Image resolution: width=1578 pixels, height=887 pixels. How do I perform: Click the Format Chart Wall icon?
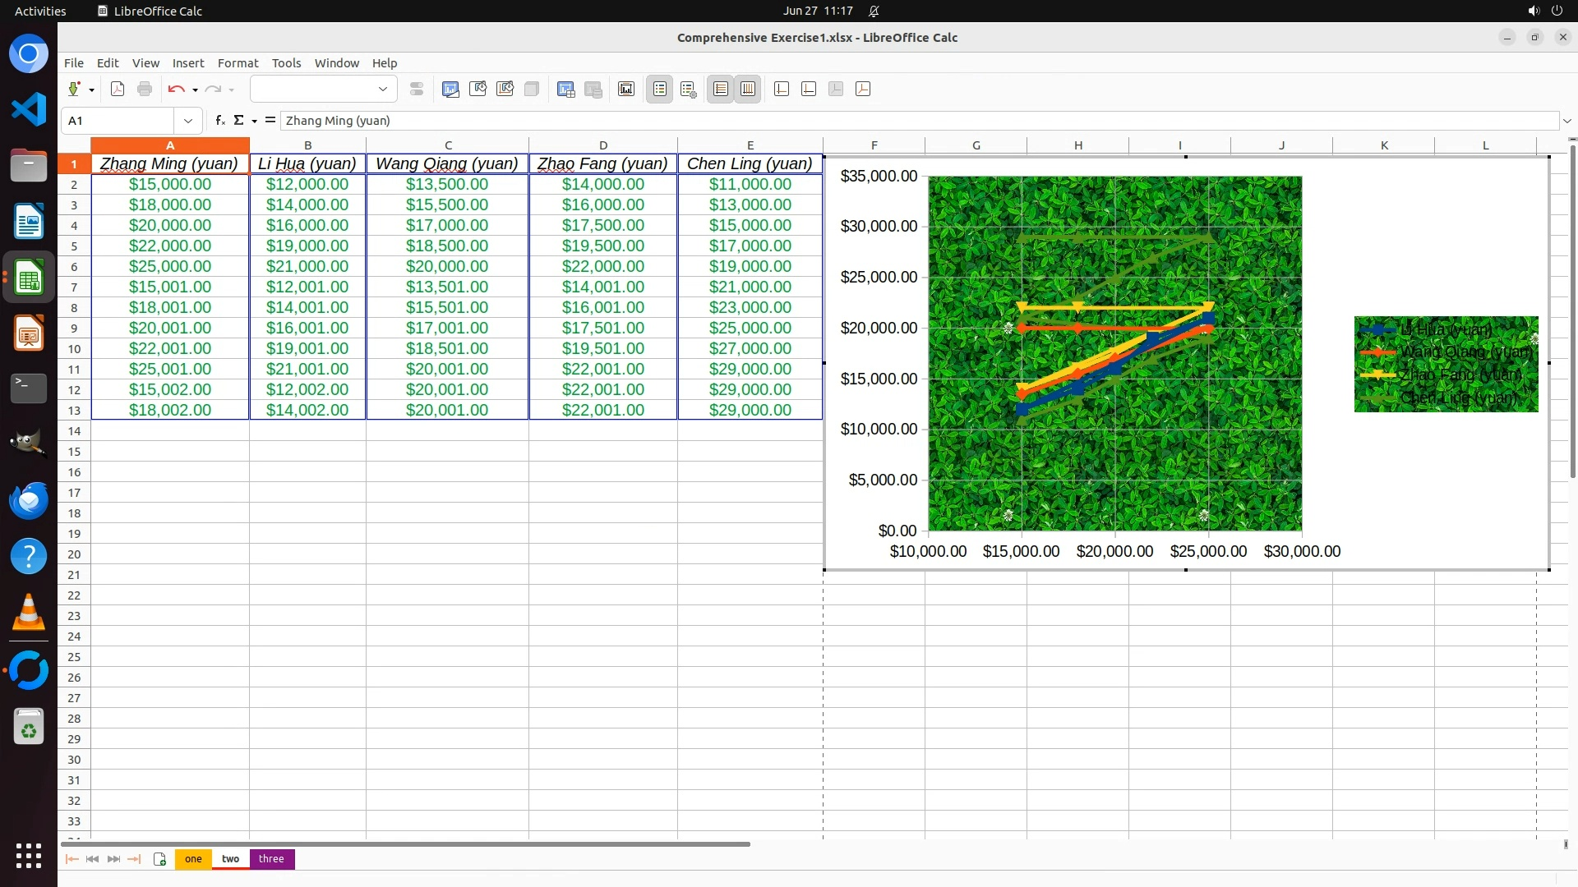pyautogui.click(x=505, y=89)
